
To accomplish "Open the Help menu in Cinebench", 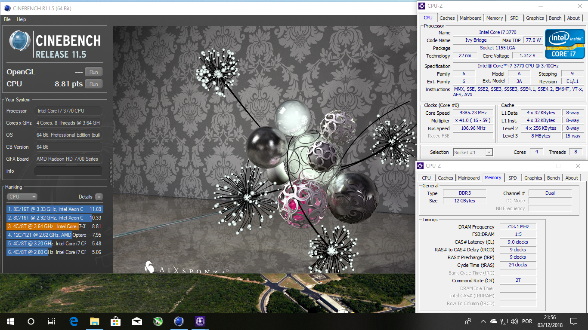I will [22, 19].
